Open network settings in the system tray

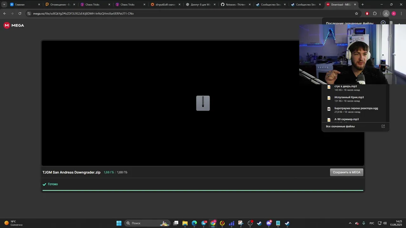pyautogui.click(x=380, y=223)
